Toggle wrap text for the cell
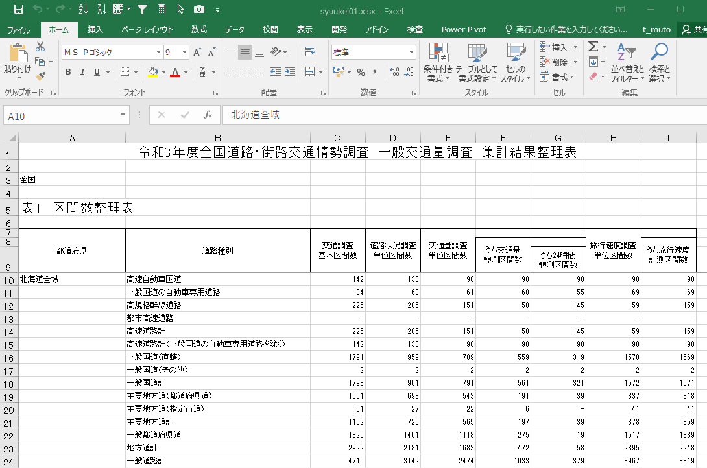The width and height of the screenshot is (707, 468). [310, 52]
